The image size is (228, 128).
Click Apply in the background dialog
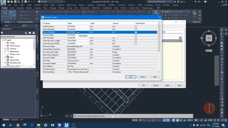(167, 85)
